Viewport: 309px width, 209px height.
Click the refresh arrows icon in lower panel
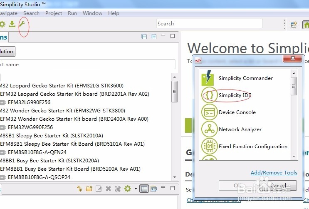[x=79, y=189]
